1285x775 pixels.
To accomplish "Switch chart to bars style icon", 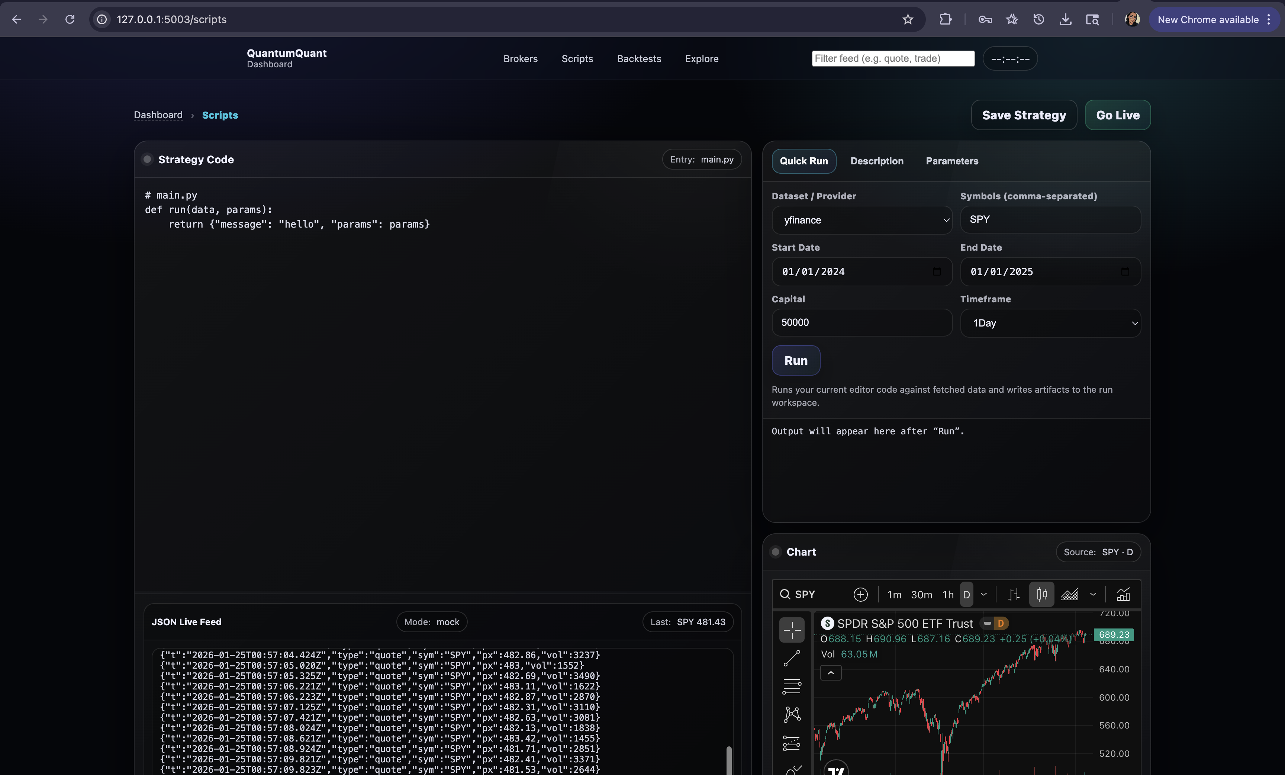I will 1013,595.
